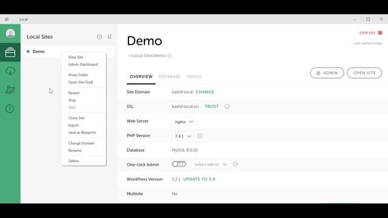Choose View Site from context menu

(76, 57)
